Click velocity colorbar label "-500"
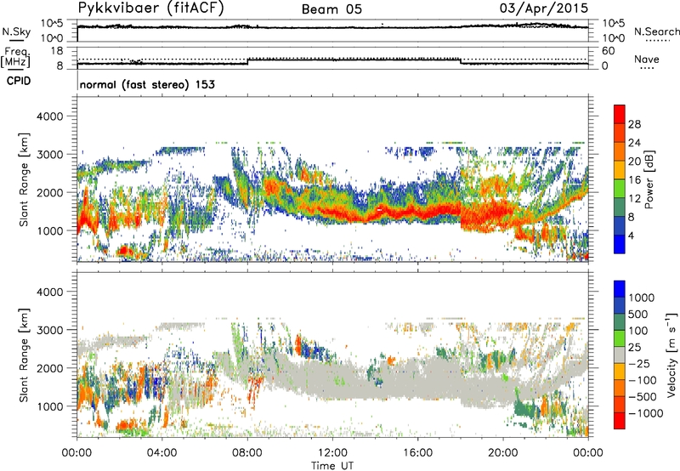Viewport: 680px width, 471px height. click(x=643, y=397)
